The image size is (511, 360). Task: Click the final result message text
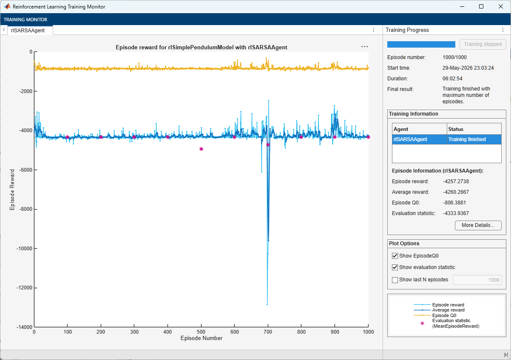point(466,95)
